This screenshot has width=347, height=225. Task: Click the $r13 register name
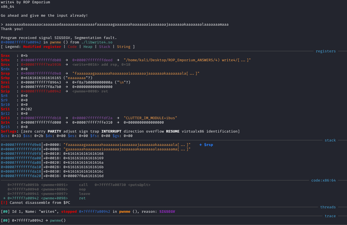[5, 118]
